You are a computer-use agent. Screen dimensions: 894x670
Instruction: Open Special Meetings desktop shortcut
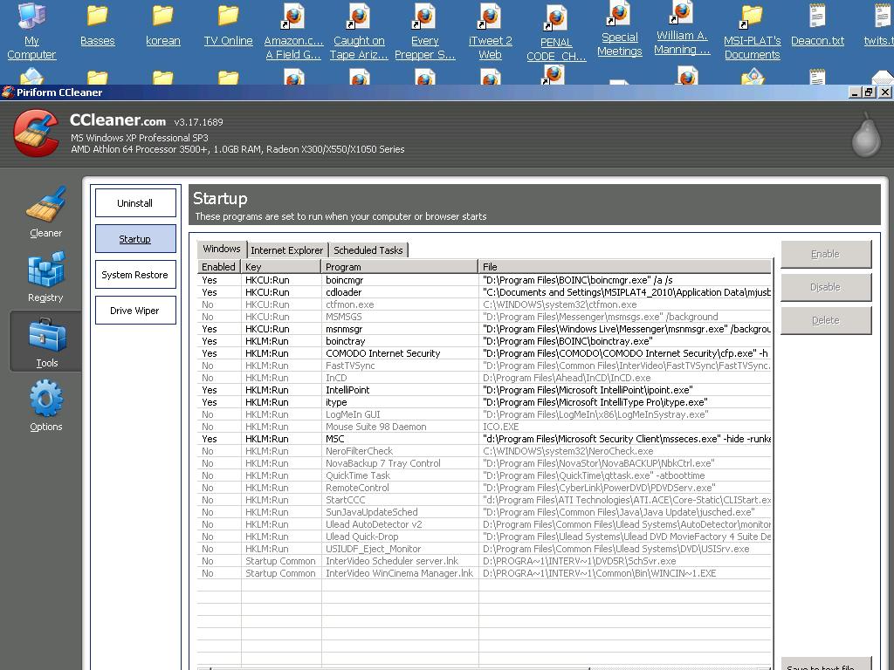620,29
